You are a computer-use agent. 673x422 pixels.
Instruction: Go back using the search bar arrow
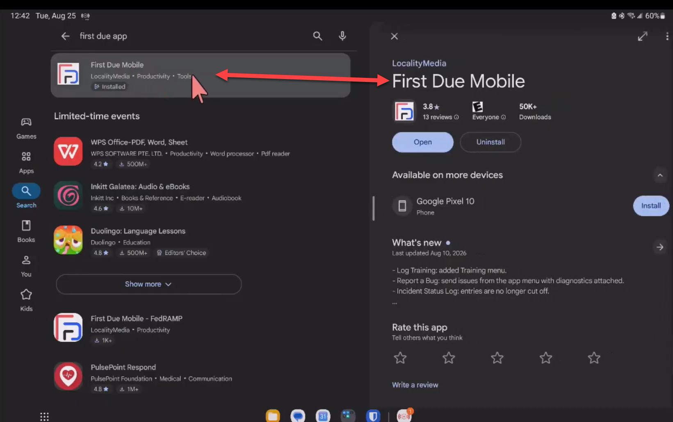65,36
